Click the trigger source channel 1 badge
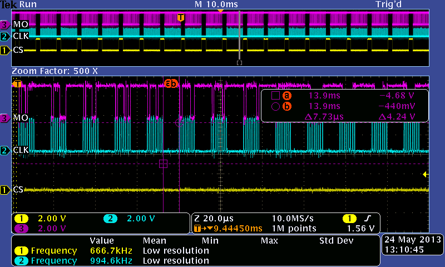This screenshot has height=267, width=445. point(349,219)
